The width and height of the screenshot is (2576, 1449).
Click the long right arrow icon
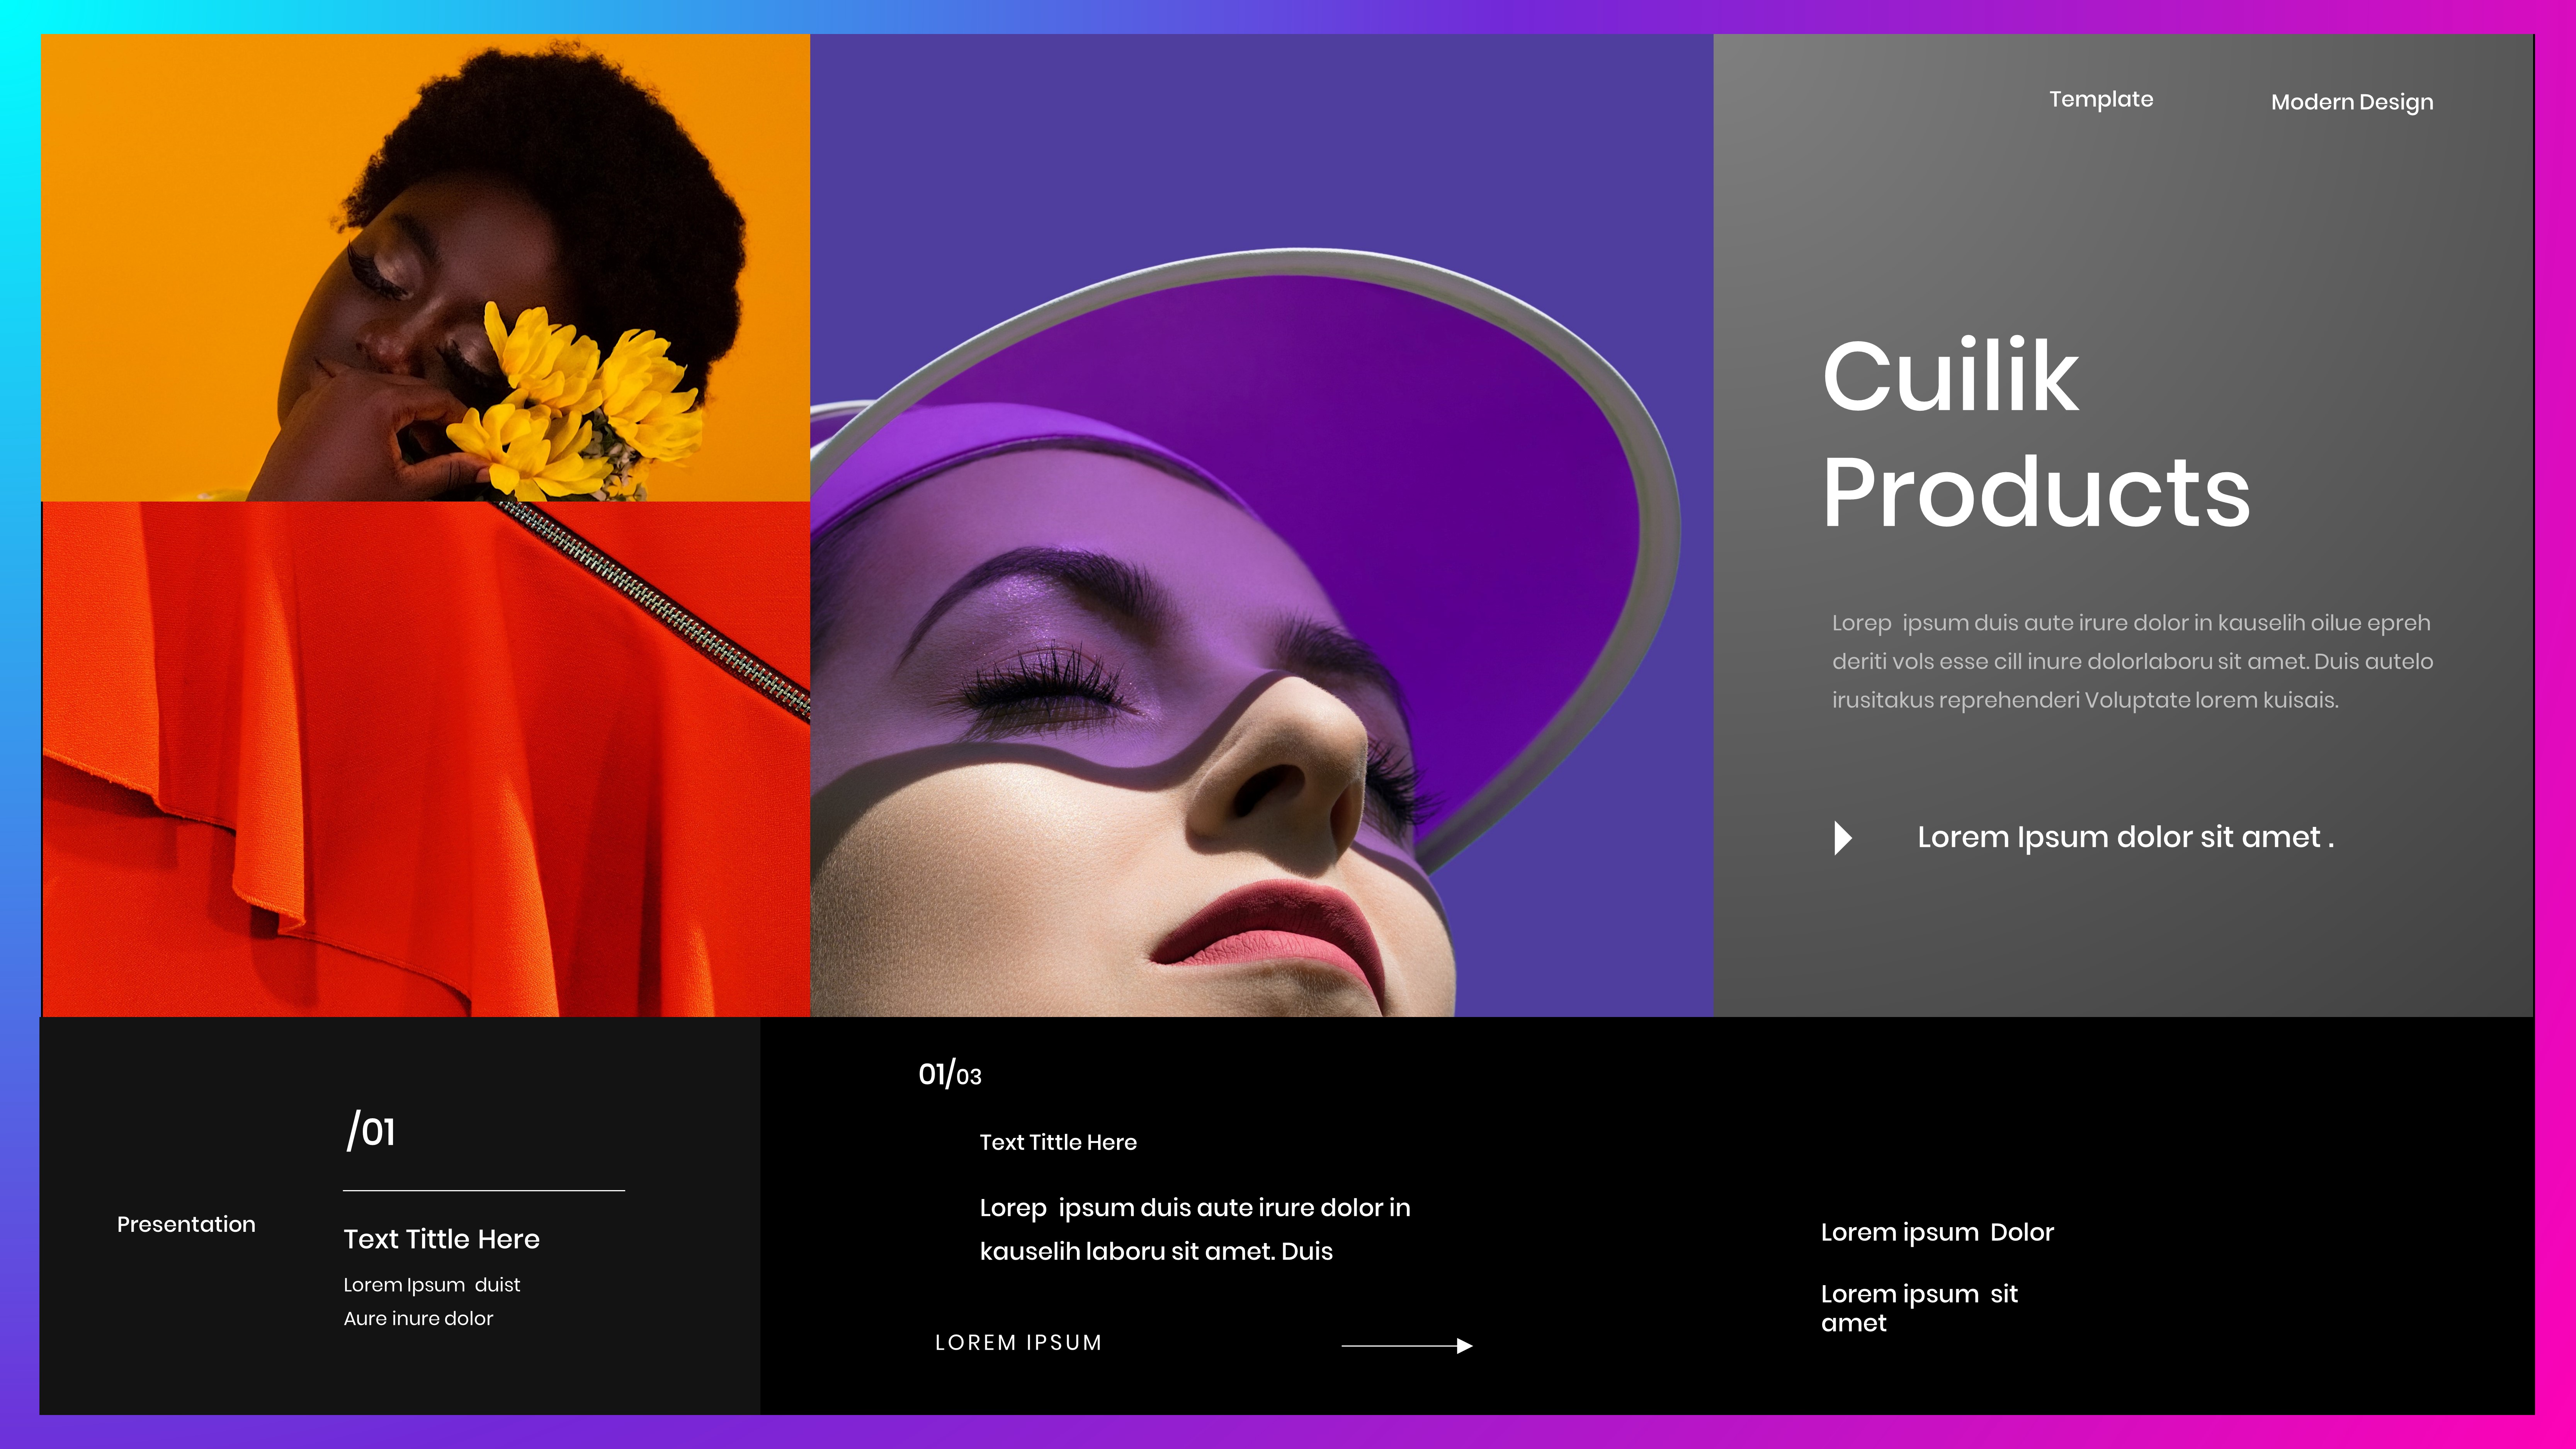(x=1406, y=1346)
